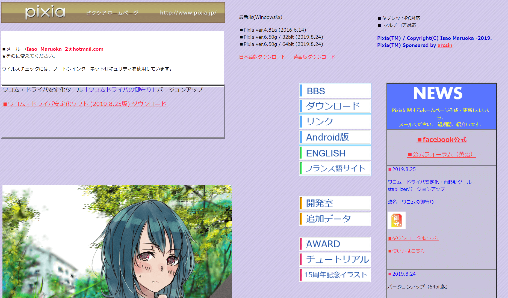Open the 追加データ menu button
The height and width of the screenshot is (298, 508).
pyautogui.click(x=335, y=219)
